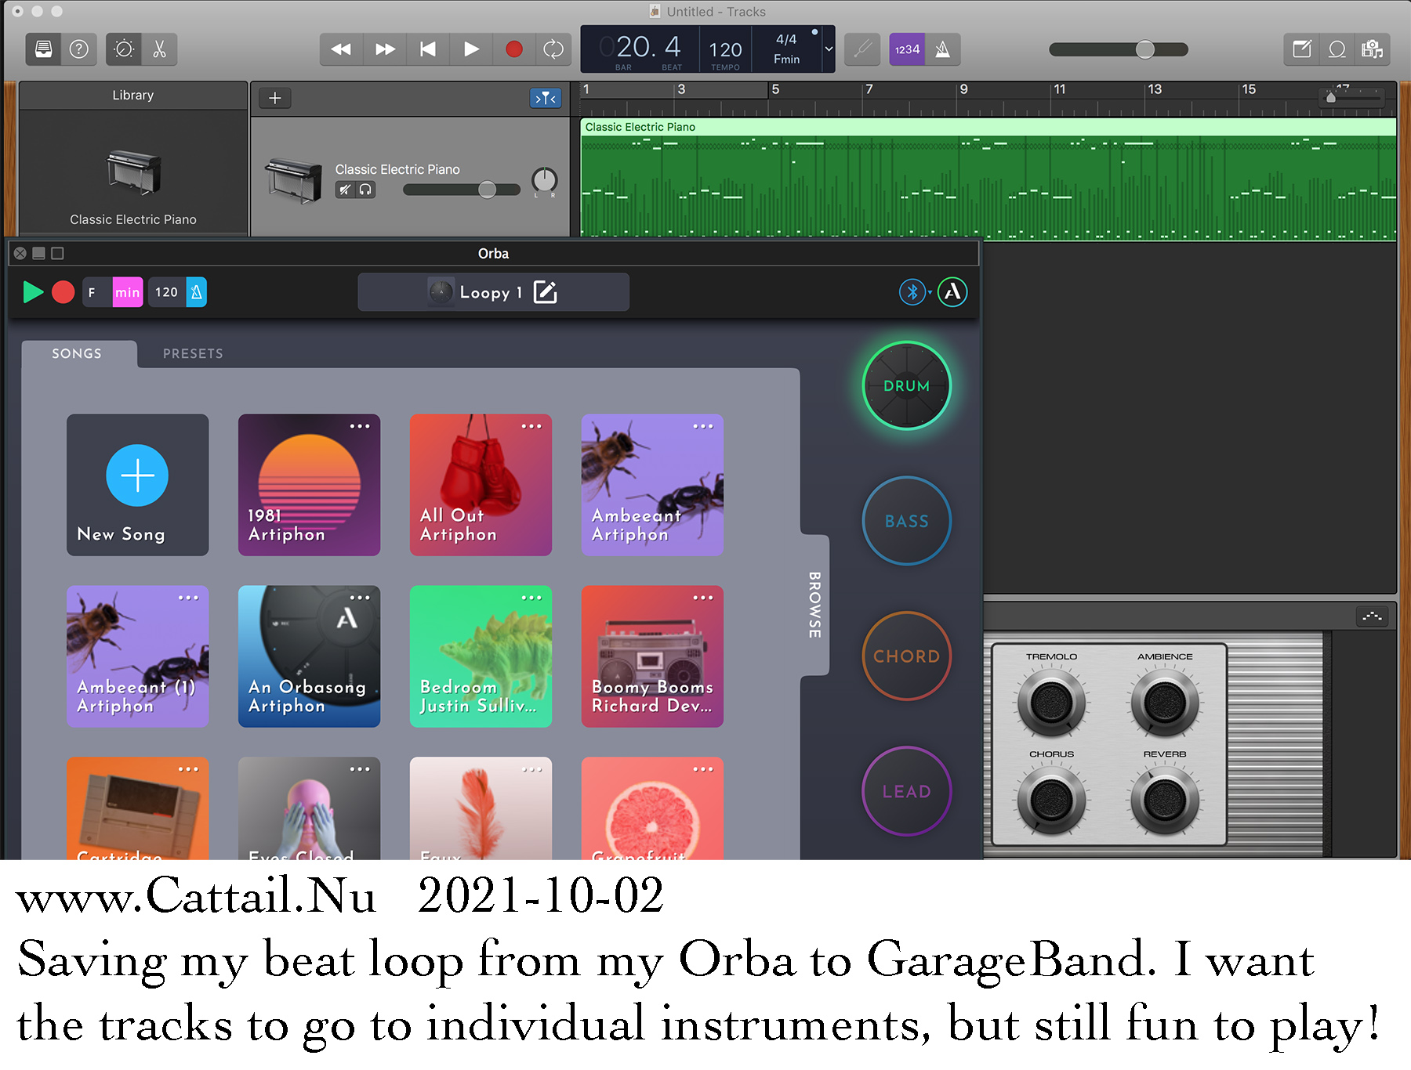Select the BASS mode button
1411x1070 pixels.
pos(907,521)
